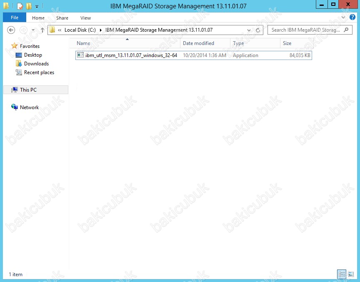This screenshot has width=360, height=282.
Task: Click the 10/20/2014 1:36 AM date cell
Action: point(204,55)
